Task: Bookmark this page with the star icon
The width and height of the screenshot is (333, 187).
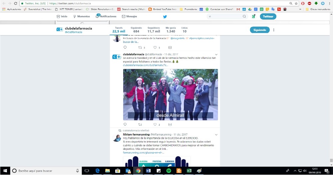Action: click(296, 3)
